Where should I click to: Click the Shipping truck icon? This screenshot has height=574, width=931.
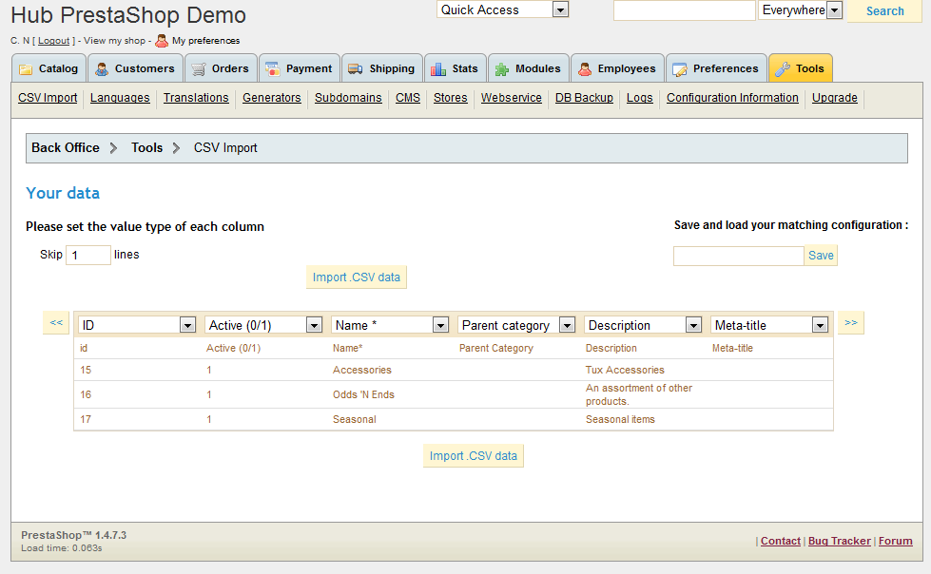tap(356, 69)
